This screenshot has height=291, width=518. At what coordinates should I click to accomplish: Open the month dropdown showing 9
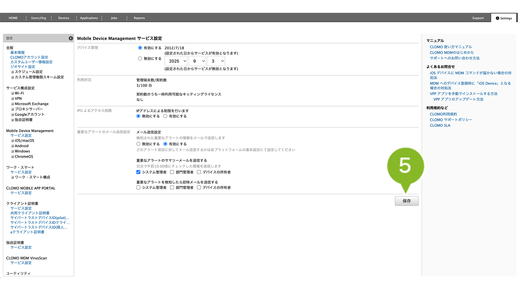pyautogui.click(x=197, y=61)
